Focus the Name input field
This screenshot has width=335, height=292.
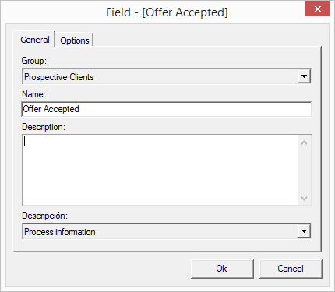[x=167, y=109]
